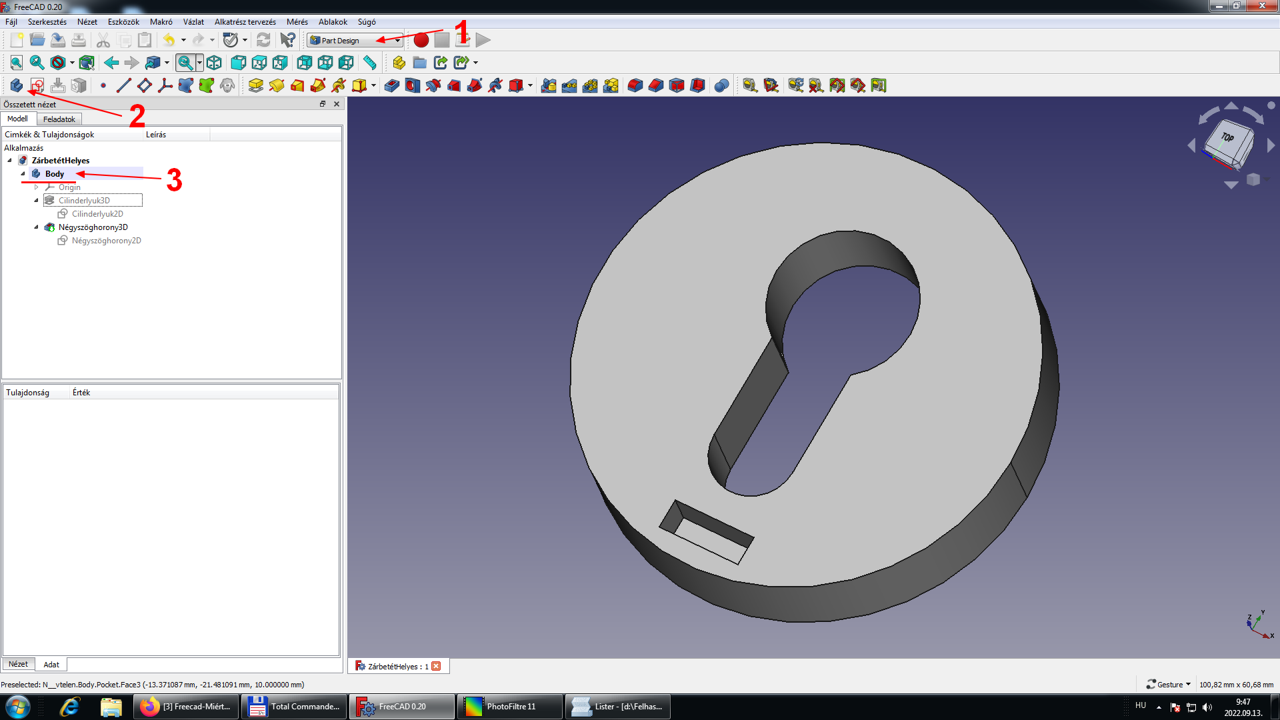Toggle floating of the Összetett nézet panel
Screen dimensions: 1280x720
323,104
